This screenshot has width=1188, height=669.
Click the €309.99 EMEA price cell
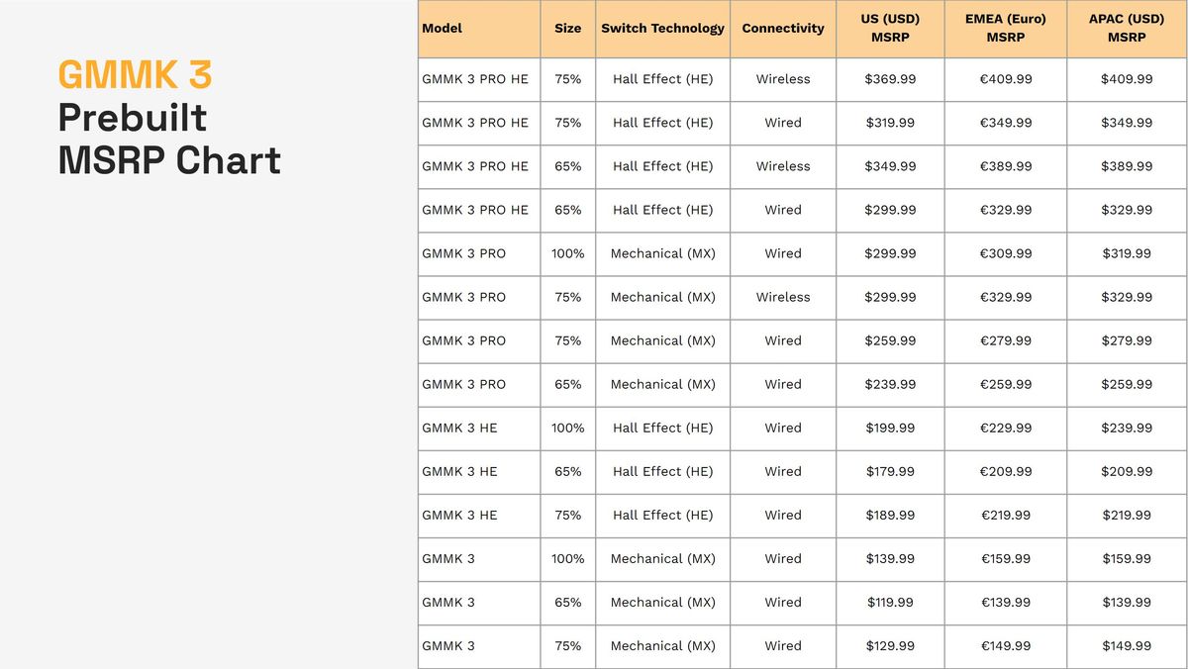[1005, 253]
